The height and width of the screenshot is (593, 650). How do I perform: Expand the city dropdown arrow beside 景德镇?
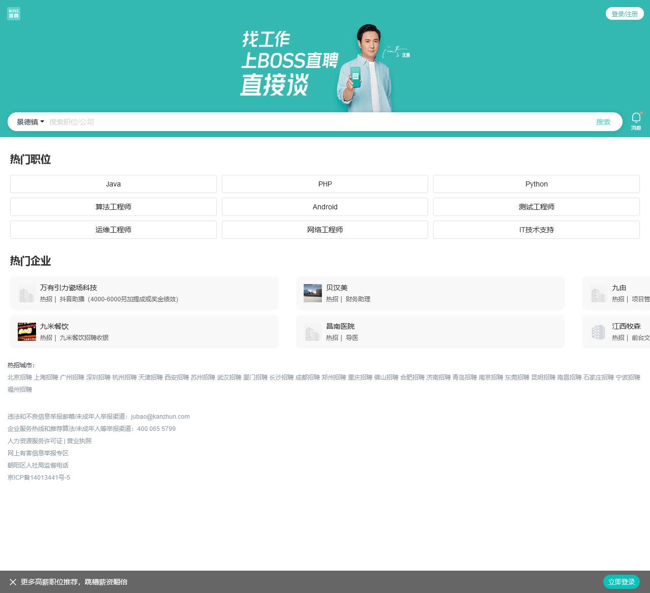[42, 121]
